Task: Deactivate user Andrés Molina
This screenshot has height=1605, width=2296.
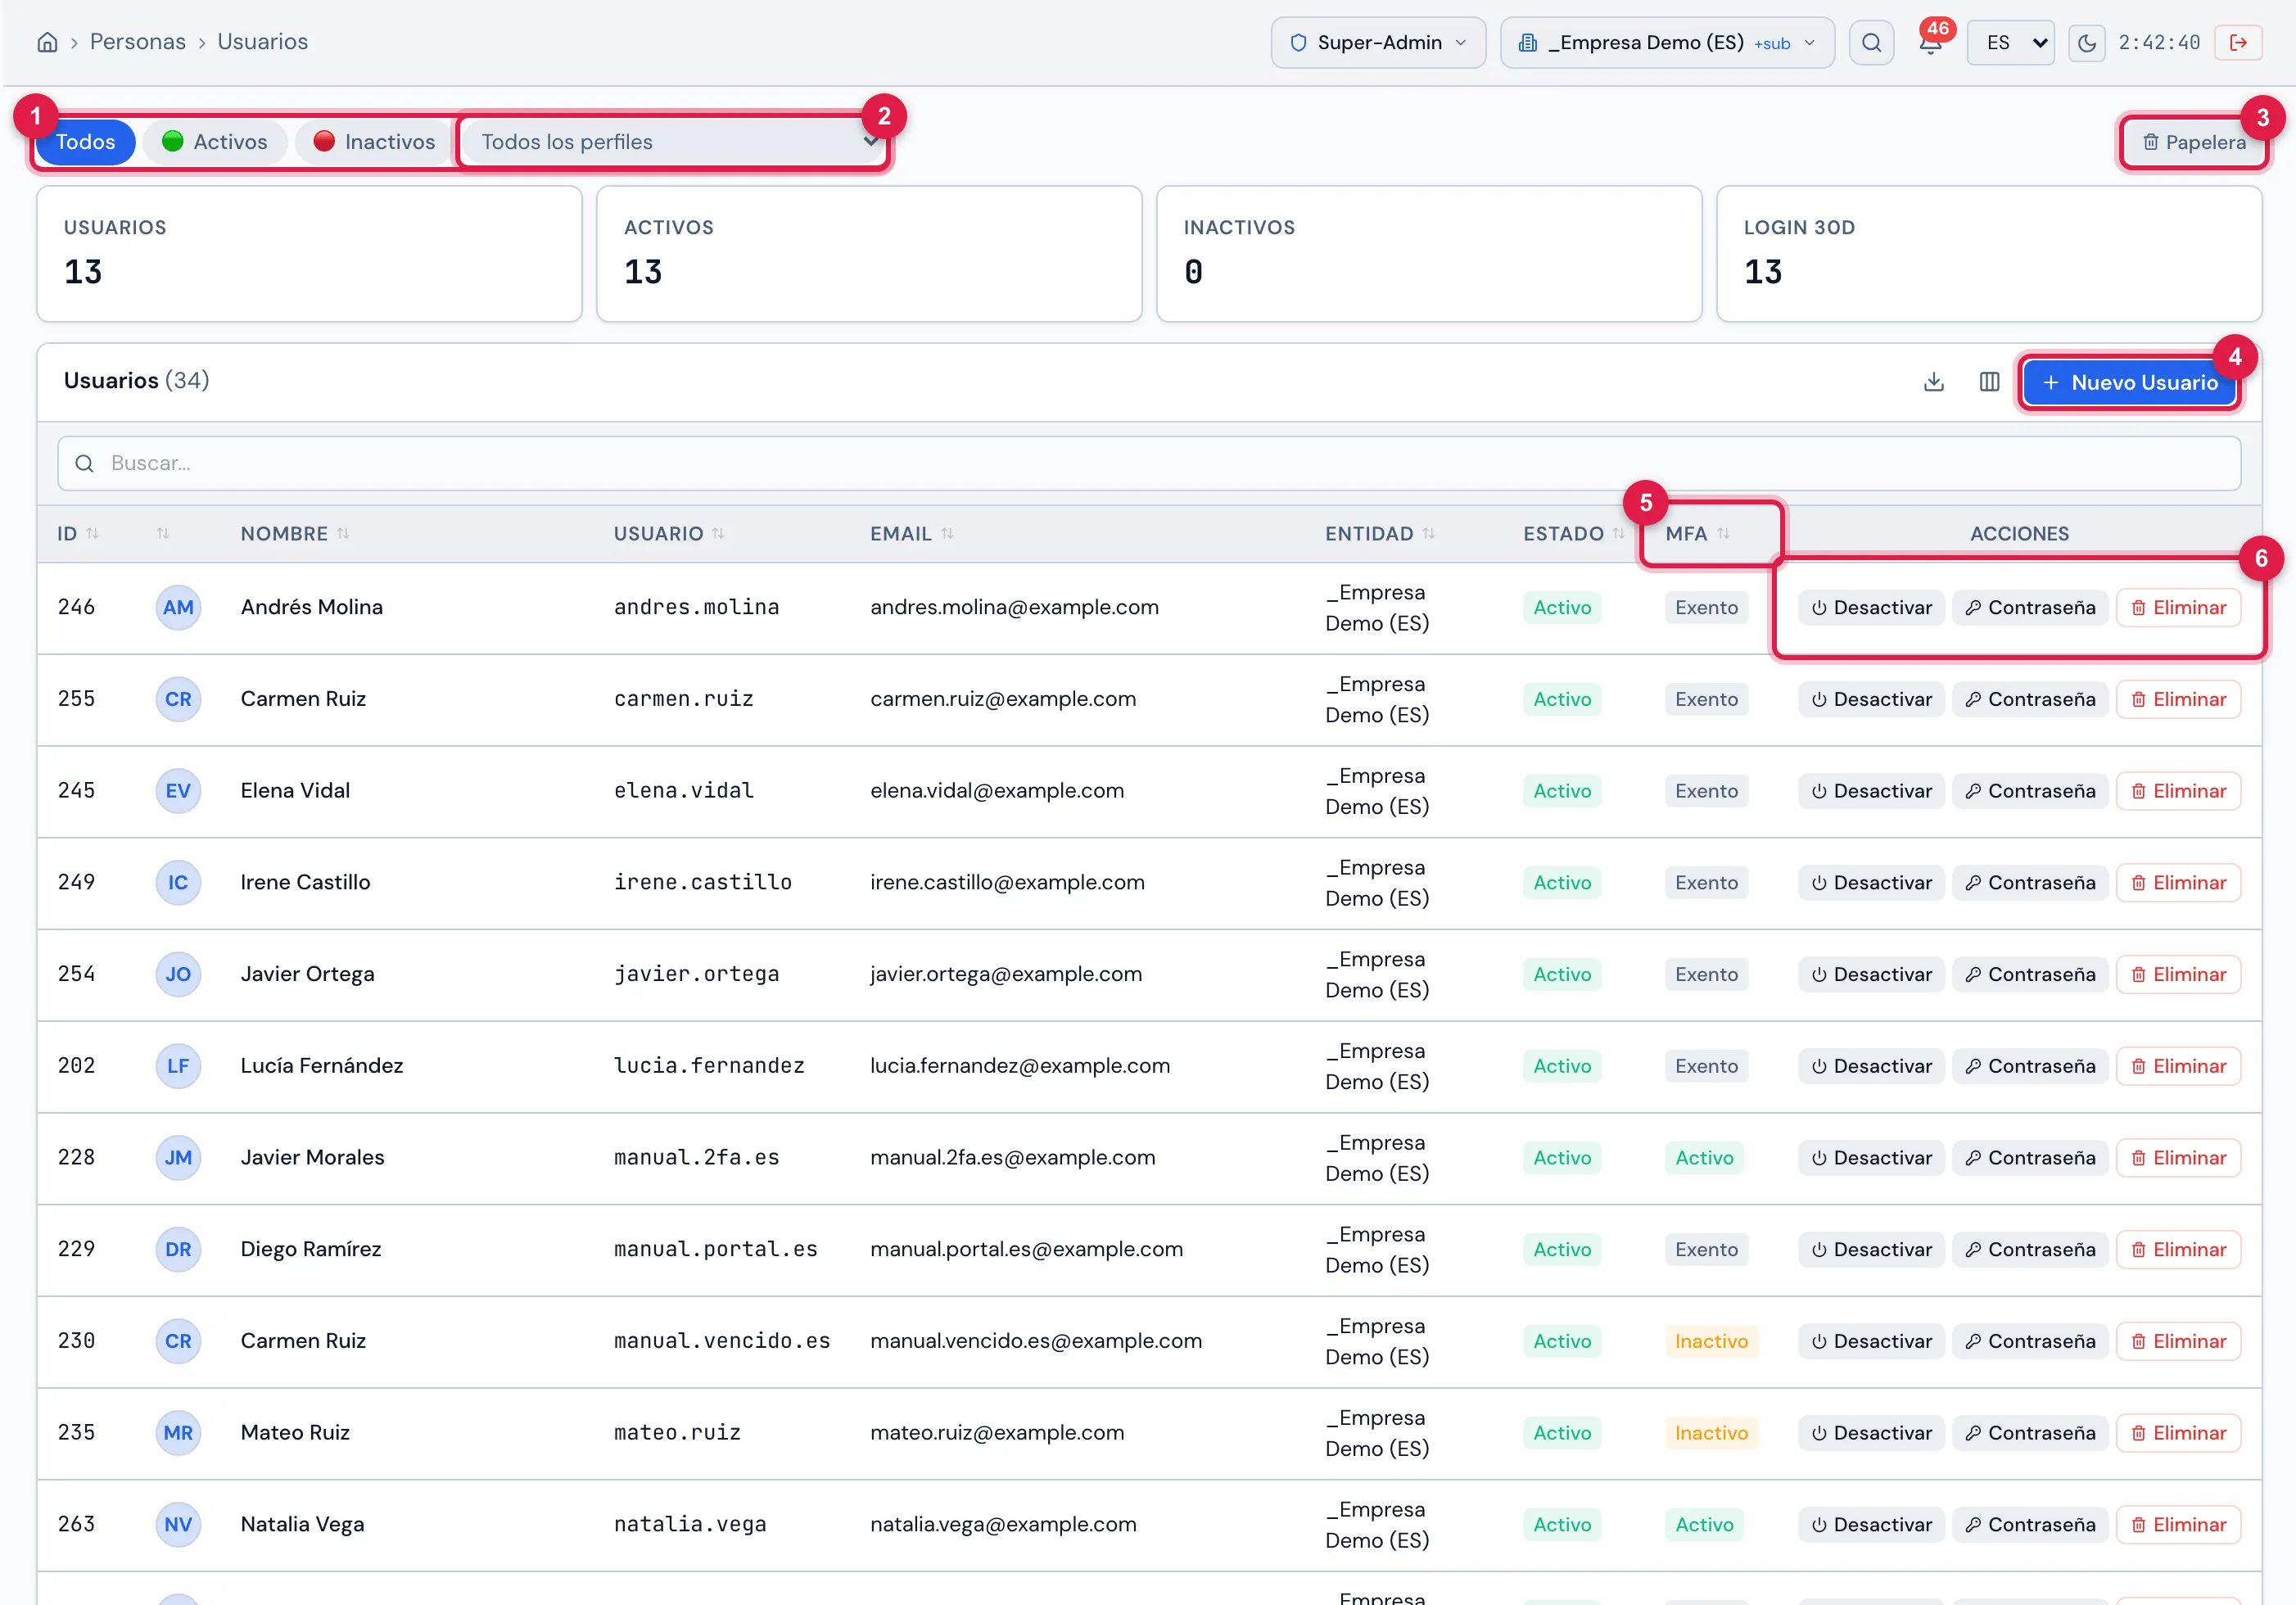Action: pos(1871,608)
